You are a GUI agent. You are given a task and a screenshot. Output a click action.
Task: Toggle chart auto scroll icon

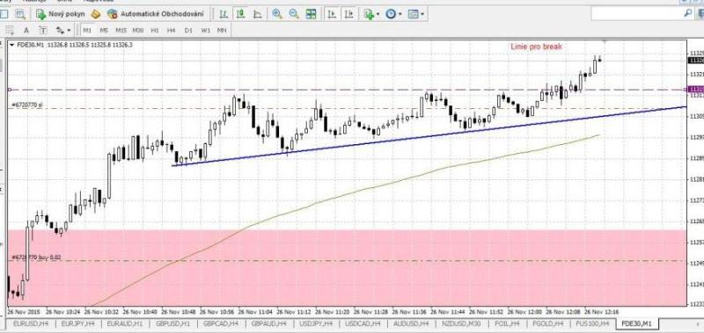click(x=332, y=14)
